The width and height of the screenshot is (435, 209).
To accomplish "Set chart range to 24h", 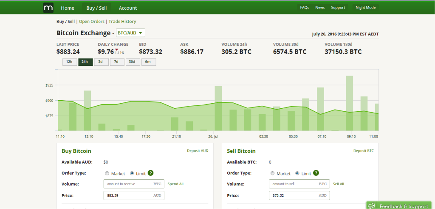I will click(x=85, y=62).
